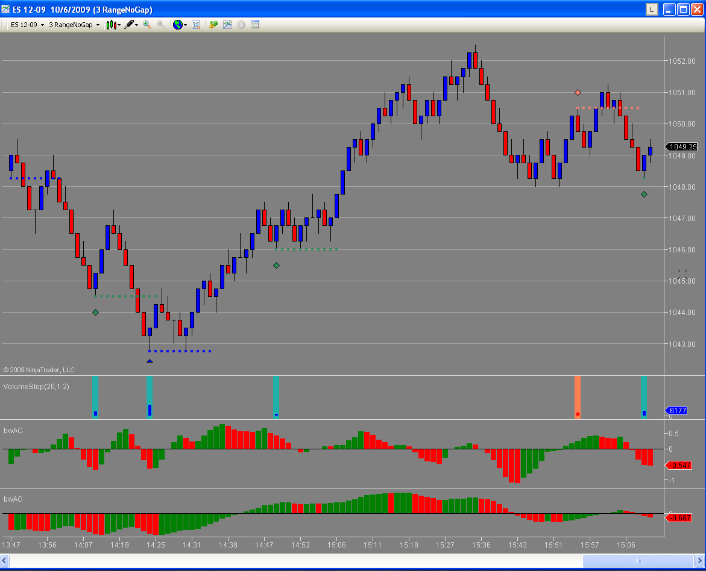Open the ES 12-09 instrument dropdown
This screenshot has width=706, height=571.
(28, 25)
